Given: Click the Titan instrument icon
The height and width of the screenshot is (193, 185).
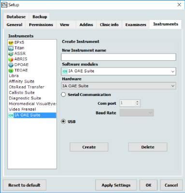Looking at the screenshot, I should [11, 48].
